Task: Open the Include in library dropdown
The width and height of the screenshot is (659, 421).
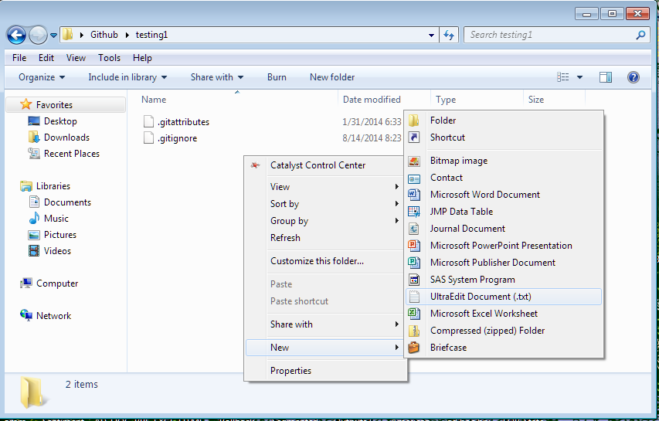Action: pos(127,77)
